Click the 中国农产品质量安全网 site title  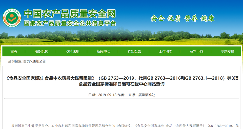point(70,14)
